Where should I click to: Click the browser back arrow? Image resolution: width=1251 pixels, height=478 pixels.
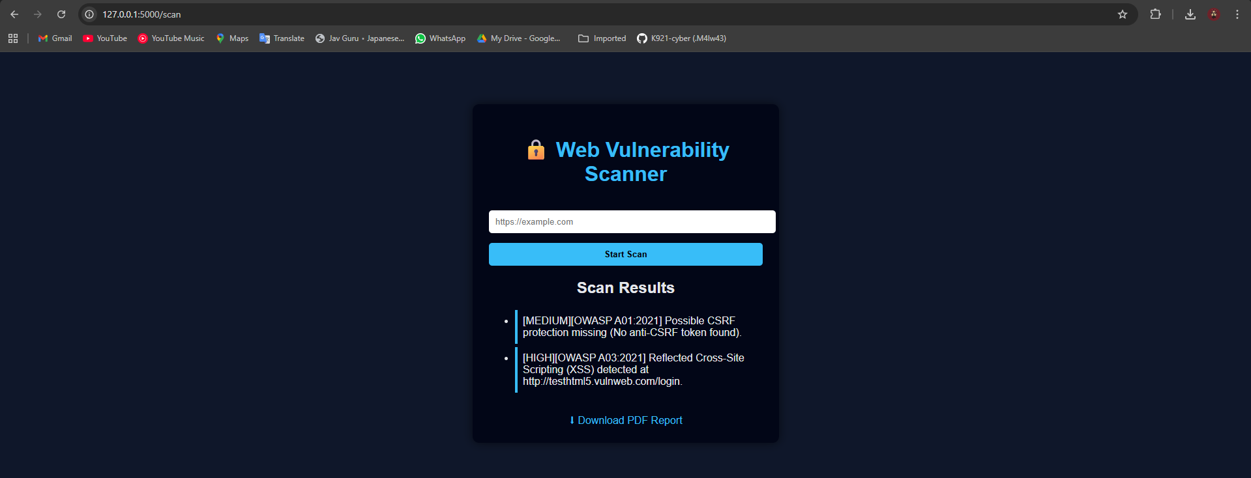tap(14, 14)
